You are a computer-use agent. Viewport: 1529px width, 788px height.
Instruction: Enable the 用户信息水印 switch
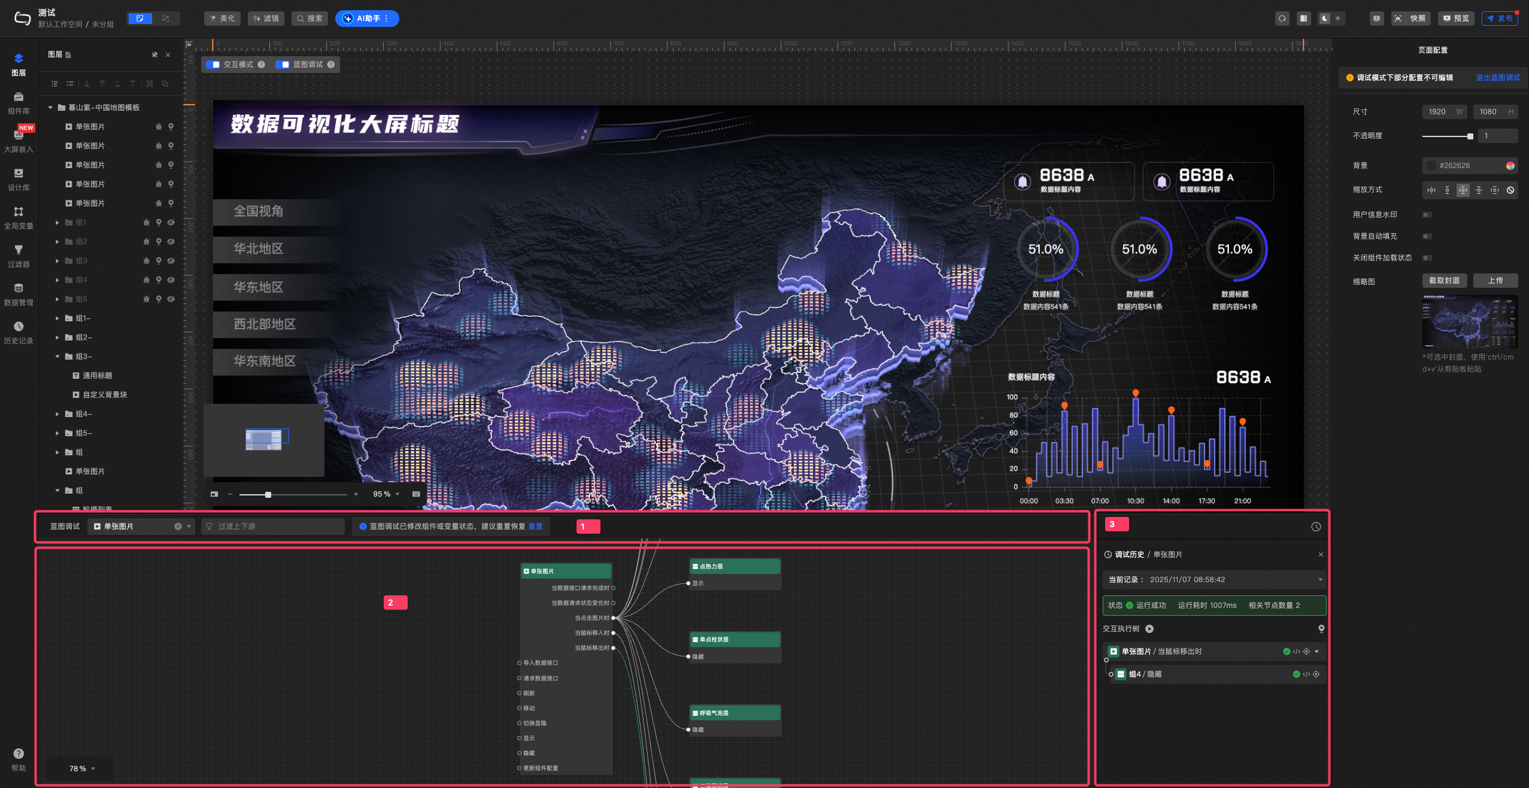coord(1427,215)
